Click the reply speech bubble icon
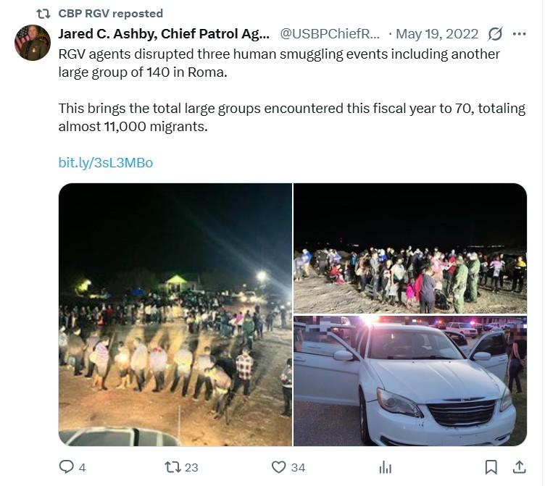The height and width of the screenshot is (486, 545). 66,467
